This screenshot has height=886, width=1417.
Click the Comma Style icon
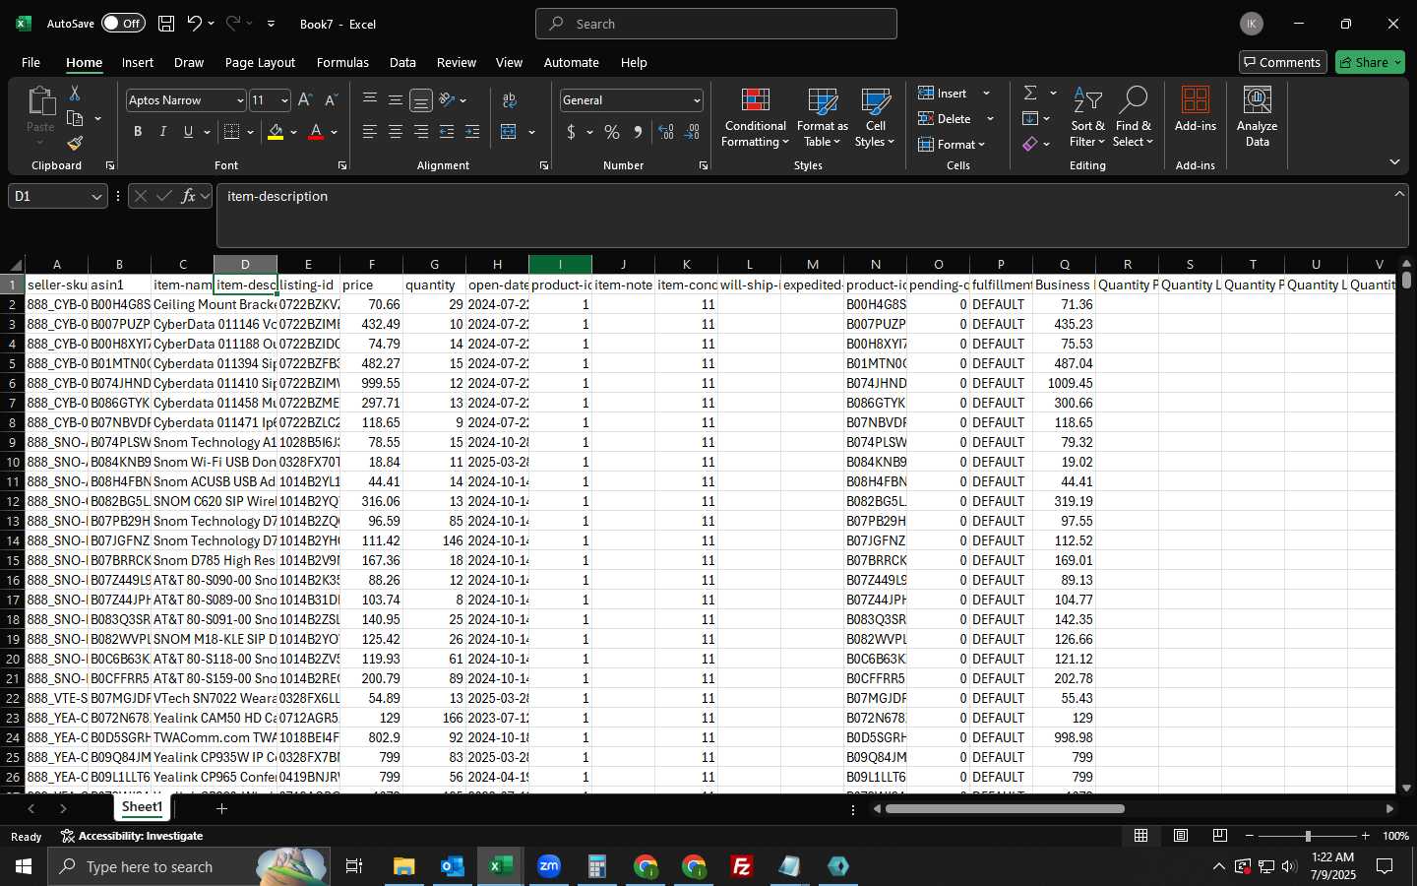point(638,132)
